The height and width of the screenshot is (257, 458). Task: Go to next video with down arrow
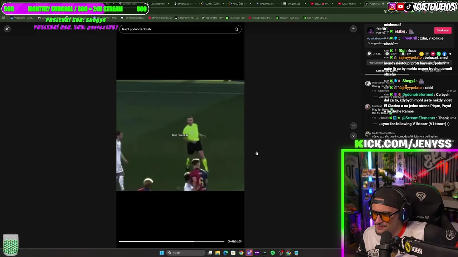(353, 136)
